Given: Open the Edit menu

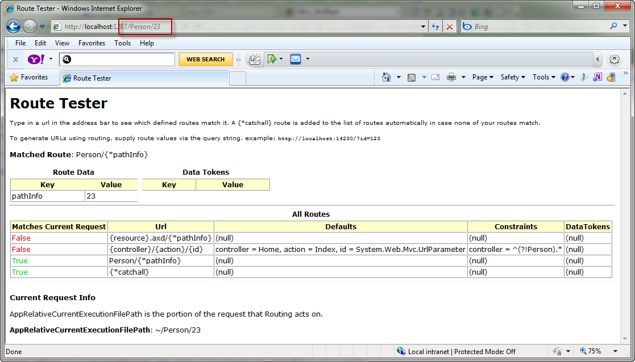Looking at the screenshot, I should (x=40, y=43).
